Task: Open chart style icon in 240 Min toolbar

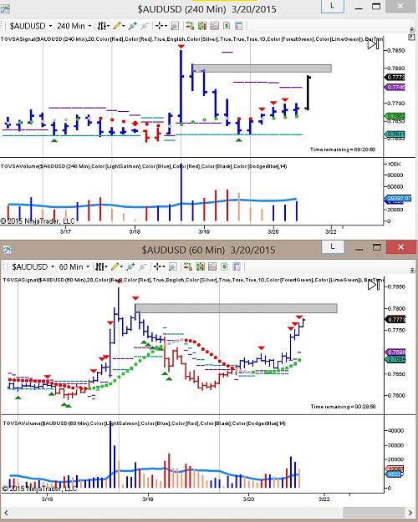Action: coord(102,26)
